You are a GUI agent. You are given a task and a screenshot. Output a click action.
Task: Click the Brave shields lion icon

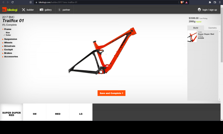[x=182, y=2]
